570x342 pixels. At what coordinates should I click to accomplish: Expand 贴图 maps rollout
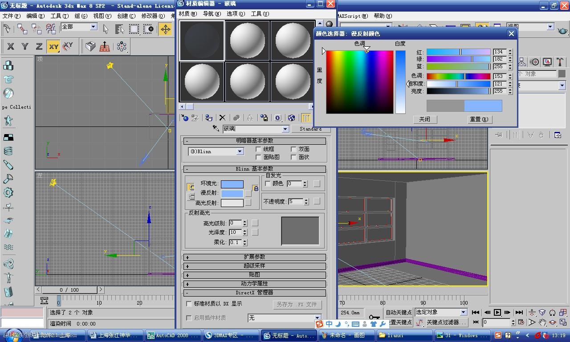click(x=255, y=275)
